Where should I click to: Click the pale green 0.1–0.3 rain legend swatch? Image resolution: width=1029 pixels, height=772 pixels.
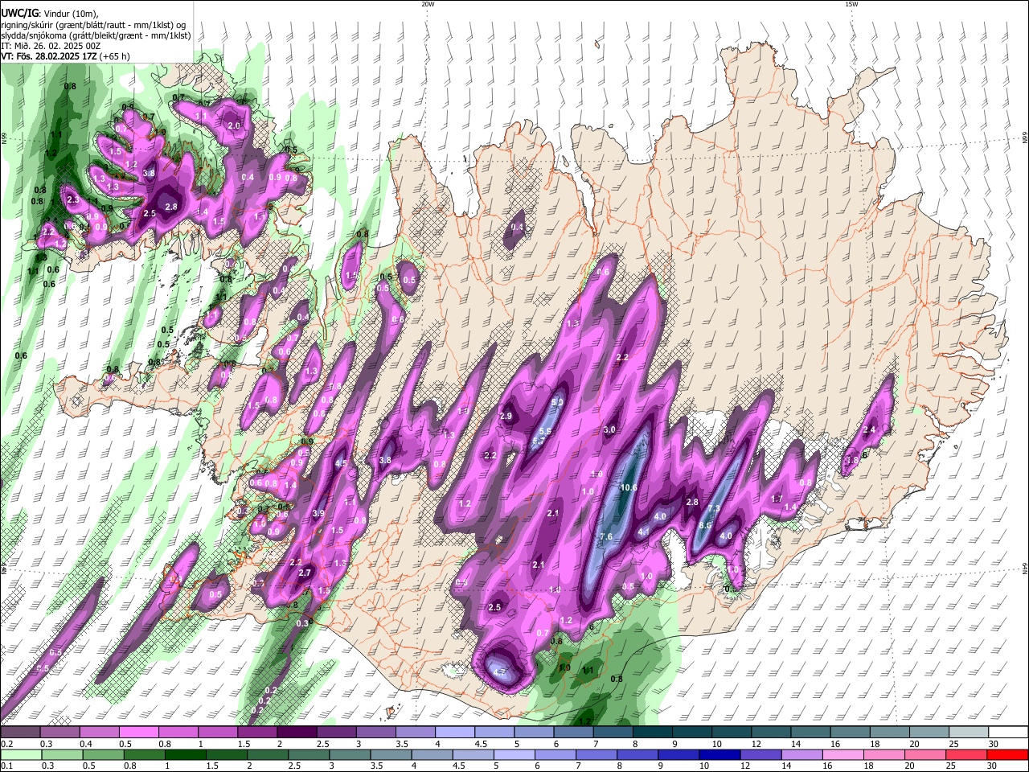coord(20,754)
